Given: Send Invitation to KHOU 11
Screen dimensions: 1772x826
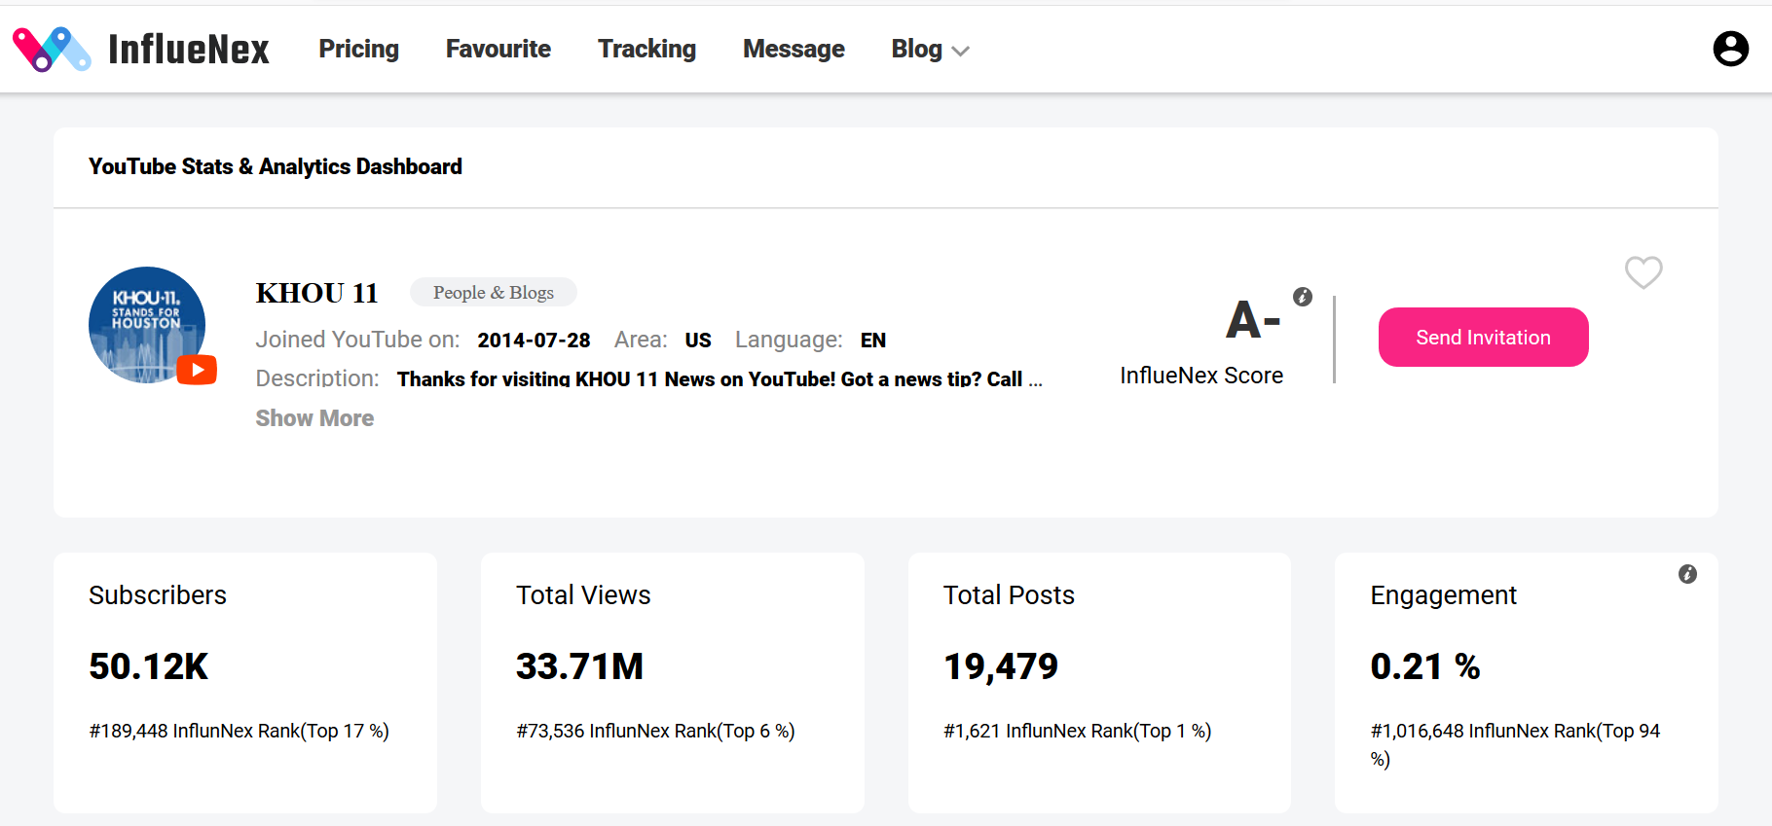Looking at the screenshot, I should (1483, 338).
